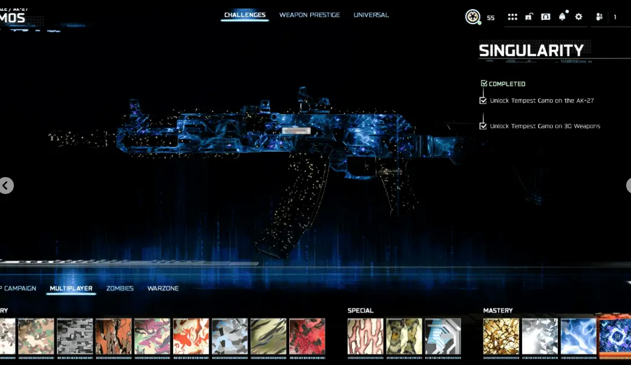The width and height of the screenshot is (631, 365).
Task: Select yellow-grey snakeskin Special camo
Action: pos(404,337)
